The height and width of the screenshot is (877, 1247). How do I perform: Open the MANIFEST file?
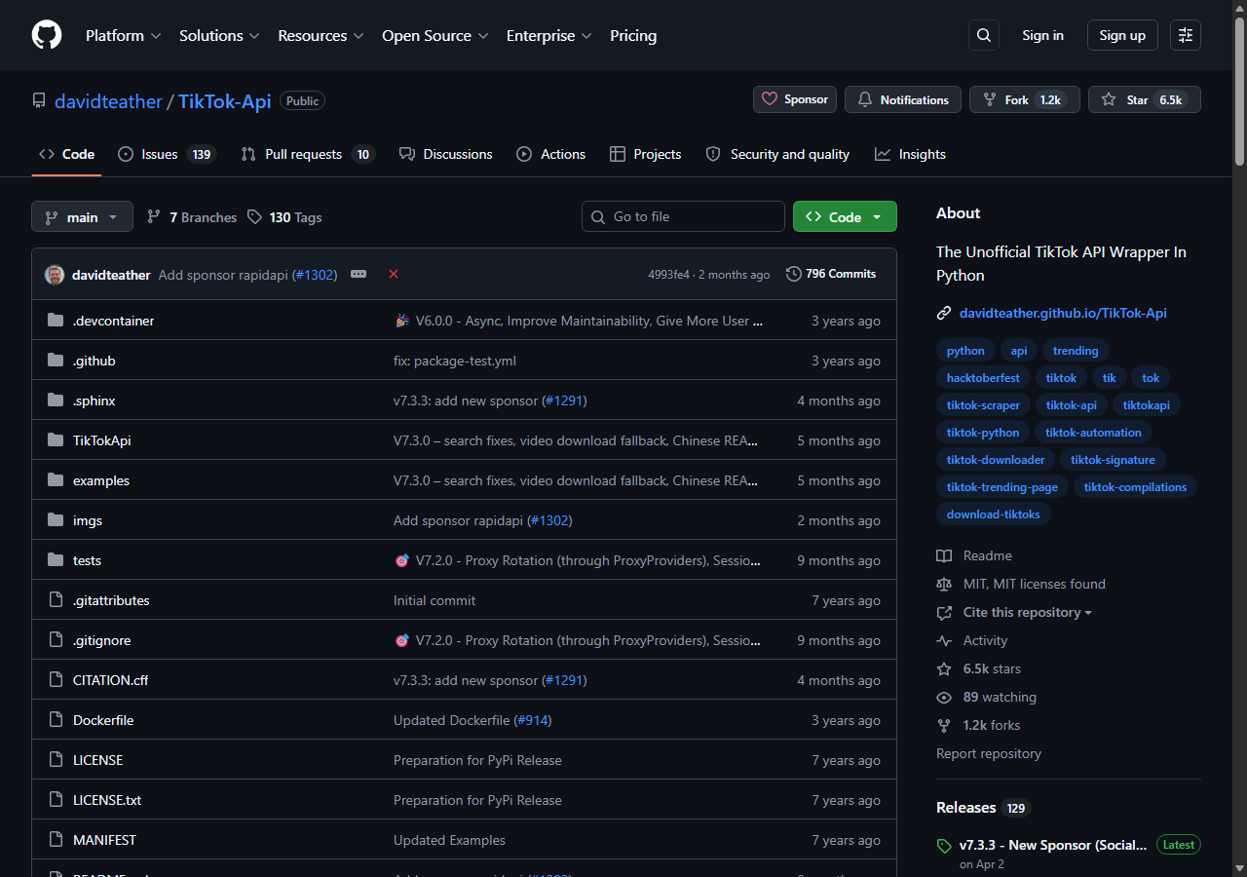pyautogui.click(x=104, y=840)
